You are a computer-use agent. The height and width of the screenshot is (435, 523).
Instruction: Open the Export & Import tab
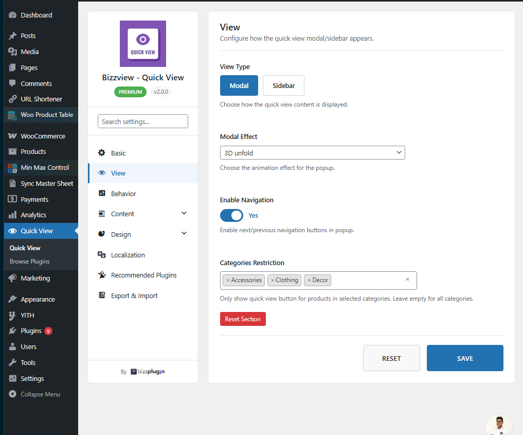point(143,296)
